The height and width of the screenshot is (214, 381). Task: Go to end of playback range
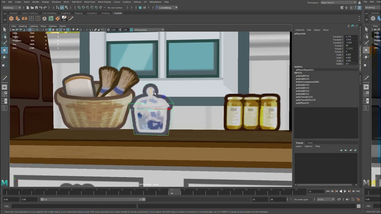click(x=358, y=191)
